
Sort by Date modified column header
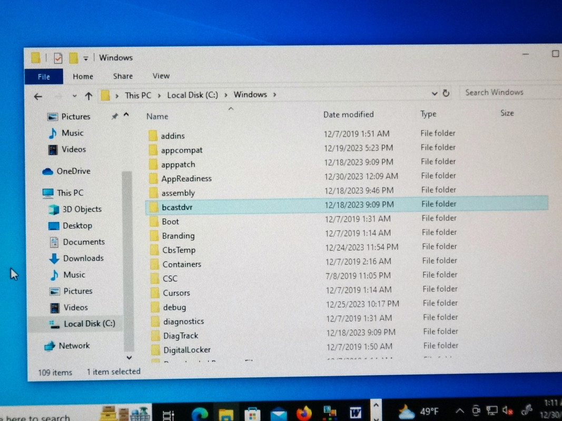point(348,115)
